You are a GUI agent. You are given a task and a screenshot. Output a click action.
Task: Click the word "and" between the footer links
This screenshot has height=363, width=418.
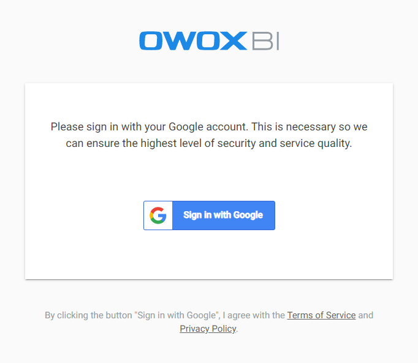[x=365, y=315]
